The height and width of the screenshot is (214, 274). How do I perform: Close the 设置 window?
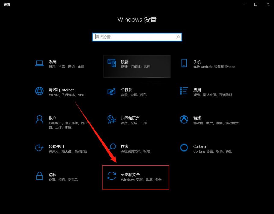click(268, 4)
